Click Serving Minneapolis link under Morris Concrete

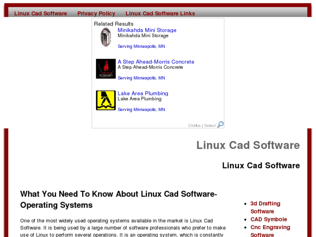(x=141, y=78)
